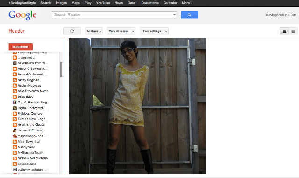This screenshot has width=299, height=178.
Task: Click Blogger icon beside MySummerTouch
Action: tap(14, 153)
